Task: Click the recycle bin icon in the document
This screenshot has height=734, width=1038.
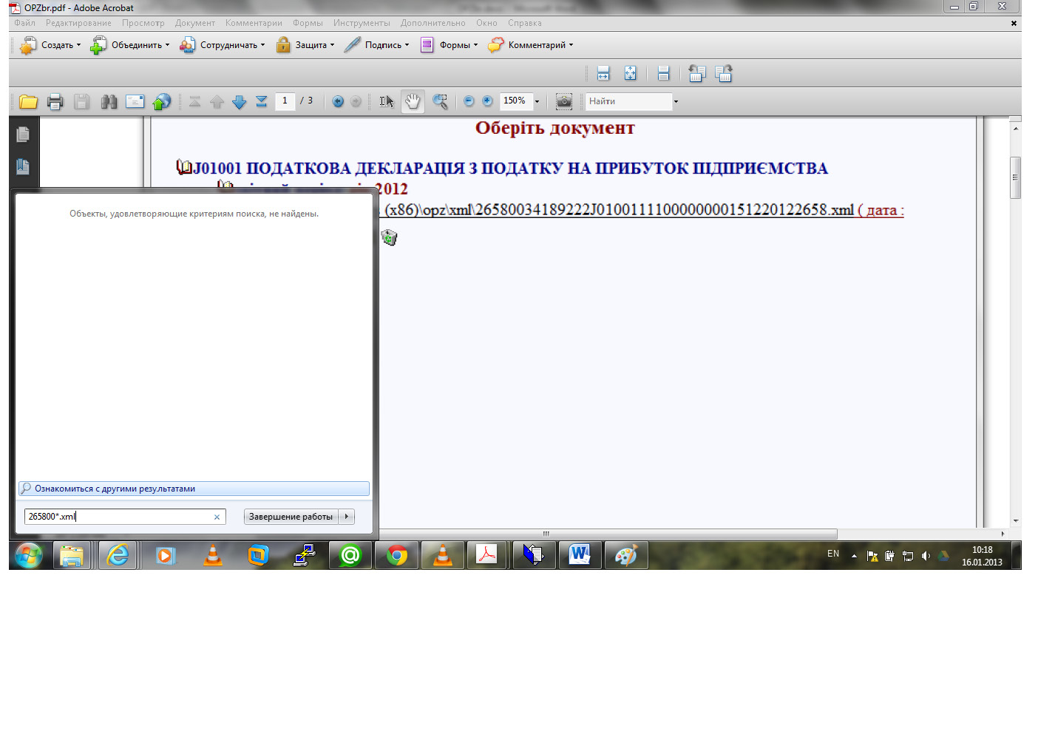Action: 389,237
